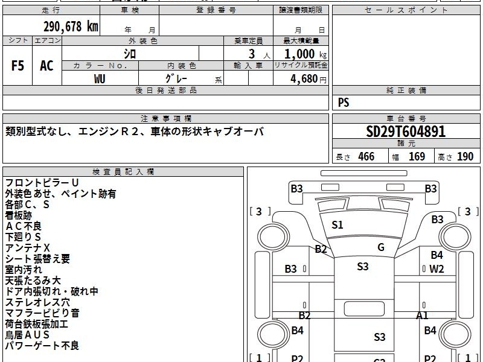Select the note 天張たるみ大
Viewport: 483px width, 362px height.
33,281
